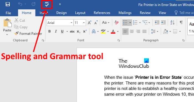
Task: Click Shading paint bucket icon
Action: pos(165,31)
